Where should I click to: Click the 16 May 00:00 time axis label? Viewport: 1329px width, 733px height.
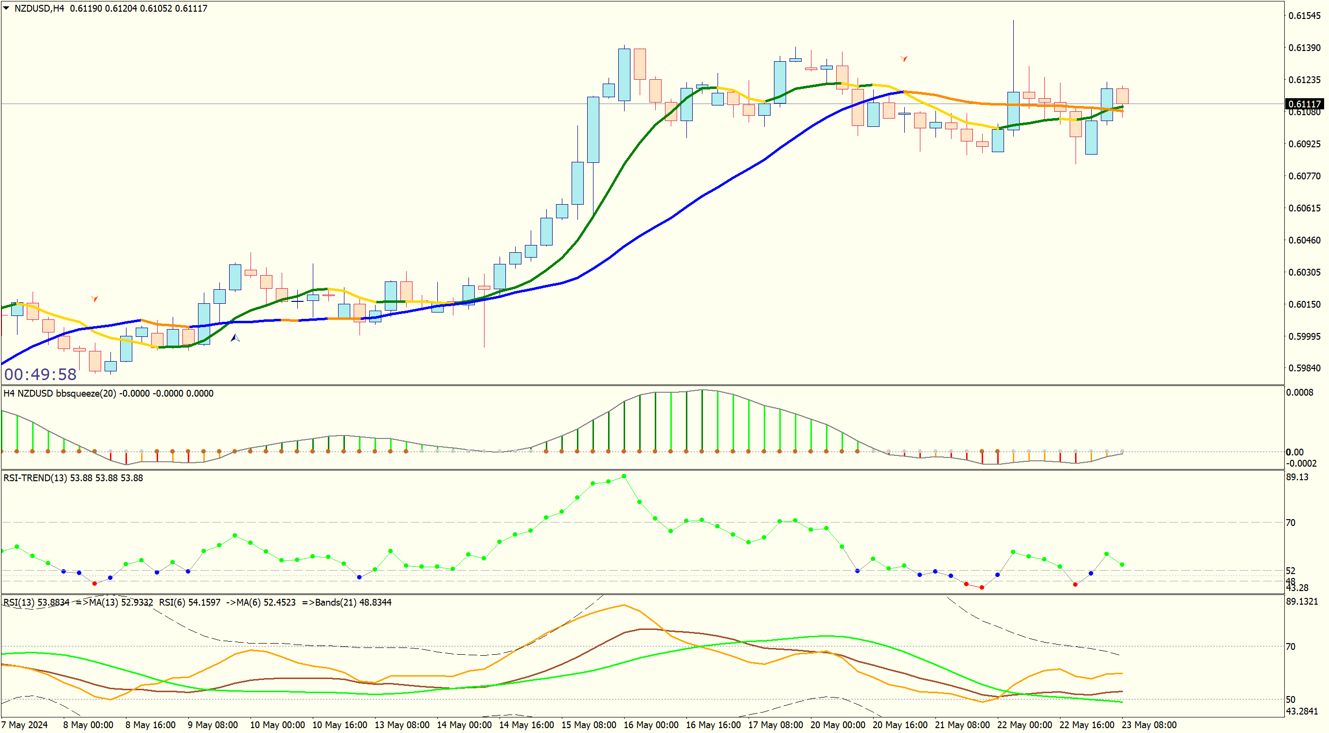[x=650, y=725]
